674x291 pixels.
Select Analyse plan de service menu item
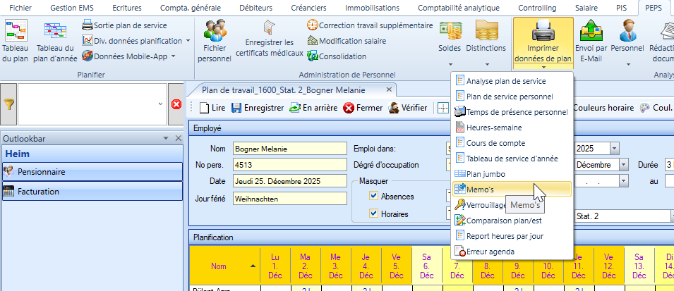(512, 81)
